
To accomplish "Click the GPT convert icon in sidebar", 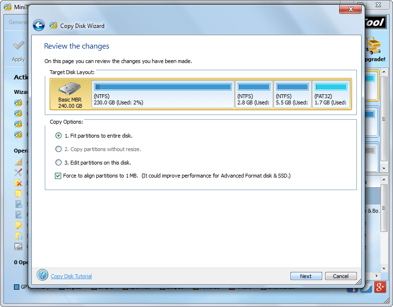I will pyautogui.click(x=18, y=247).
